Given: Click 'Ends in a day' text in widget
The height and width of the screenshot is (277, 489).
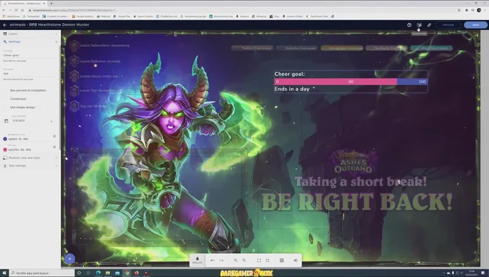Looking at the screenshot, I should 292,89.
